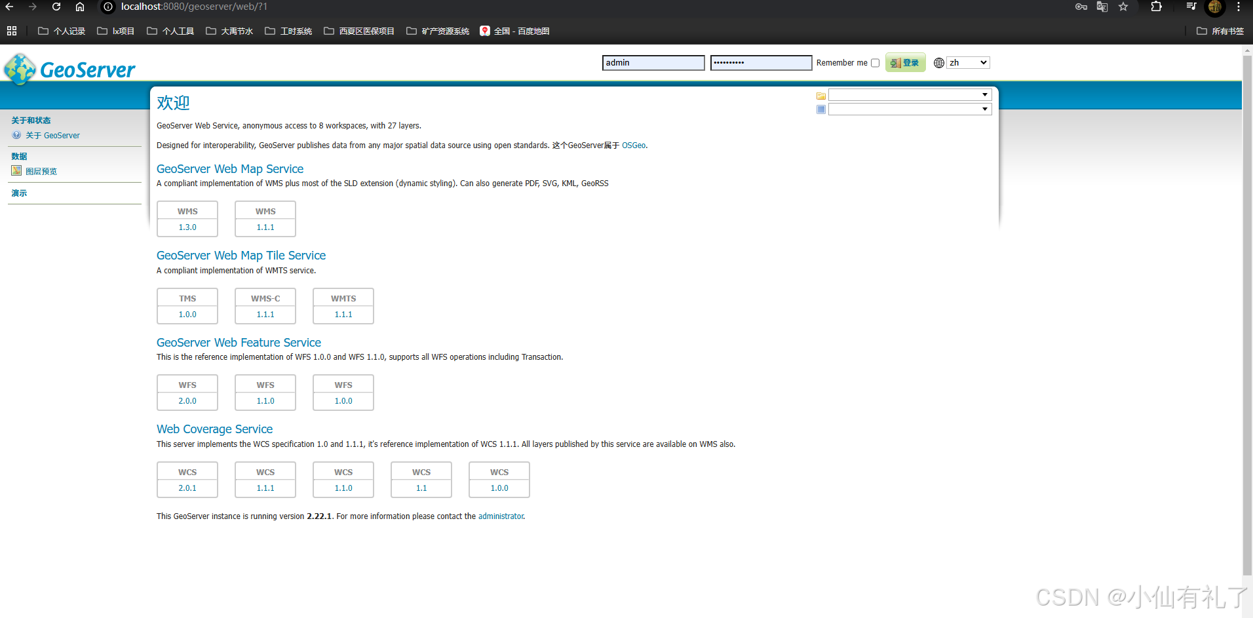Open the 所有书签 folder
Screen dimensions: 1253x618
[x=1220, y=31]
